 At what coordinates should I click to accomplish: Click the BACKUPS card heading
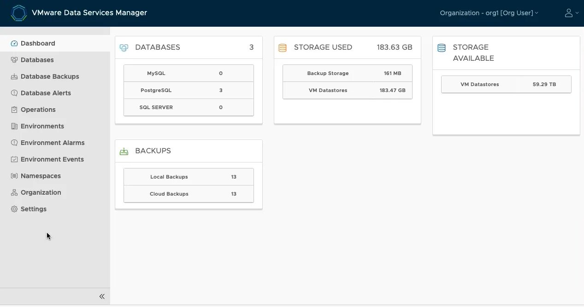[x=153, y=151]
